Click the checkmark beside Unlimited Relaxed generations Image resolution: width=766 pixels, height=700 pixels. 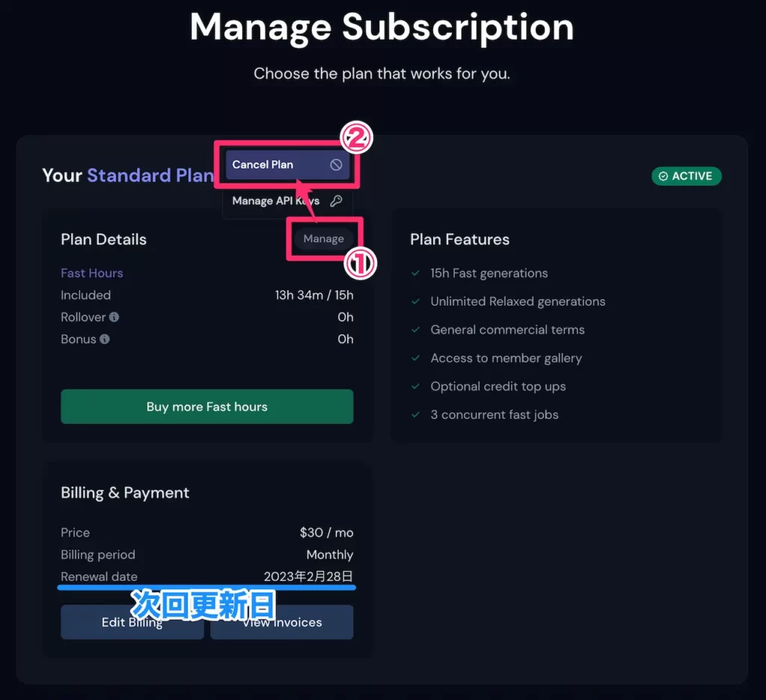pos(416,301)
